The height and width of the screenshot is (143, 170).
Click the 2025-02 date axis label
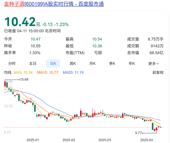[69, 140]
